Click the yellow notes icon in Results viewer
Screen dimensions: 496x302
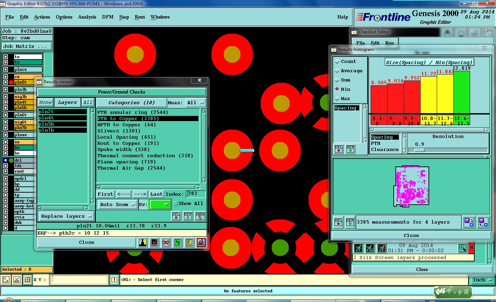coord(189,242)
